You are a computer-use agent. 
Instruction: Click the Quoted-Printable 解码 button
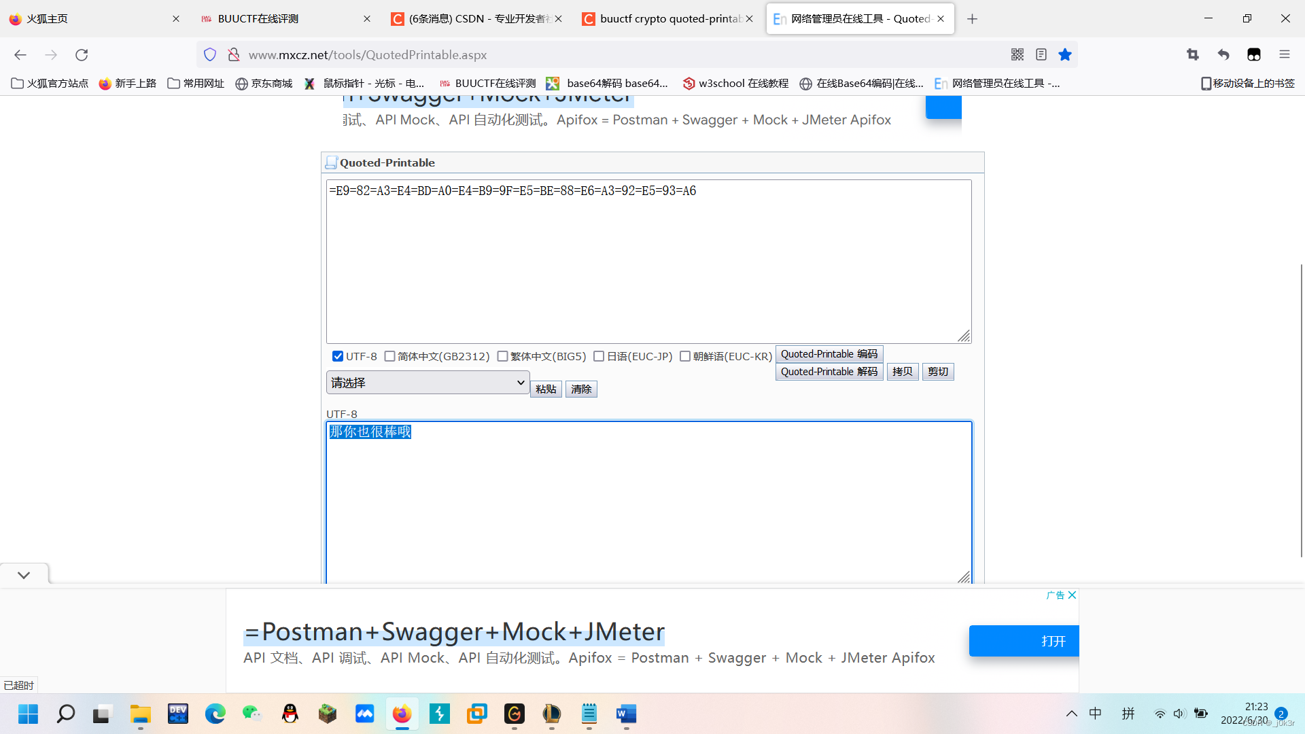tap(829, 372)
